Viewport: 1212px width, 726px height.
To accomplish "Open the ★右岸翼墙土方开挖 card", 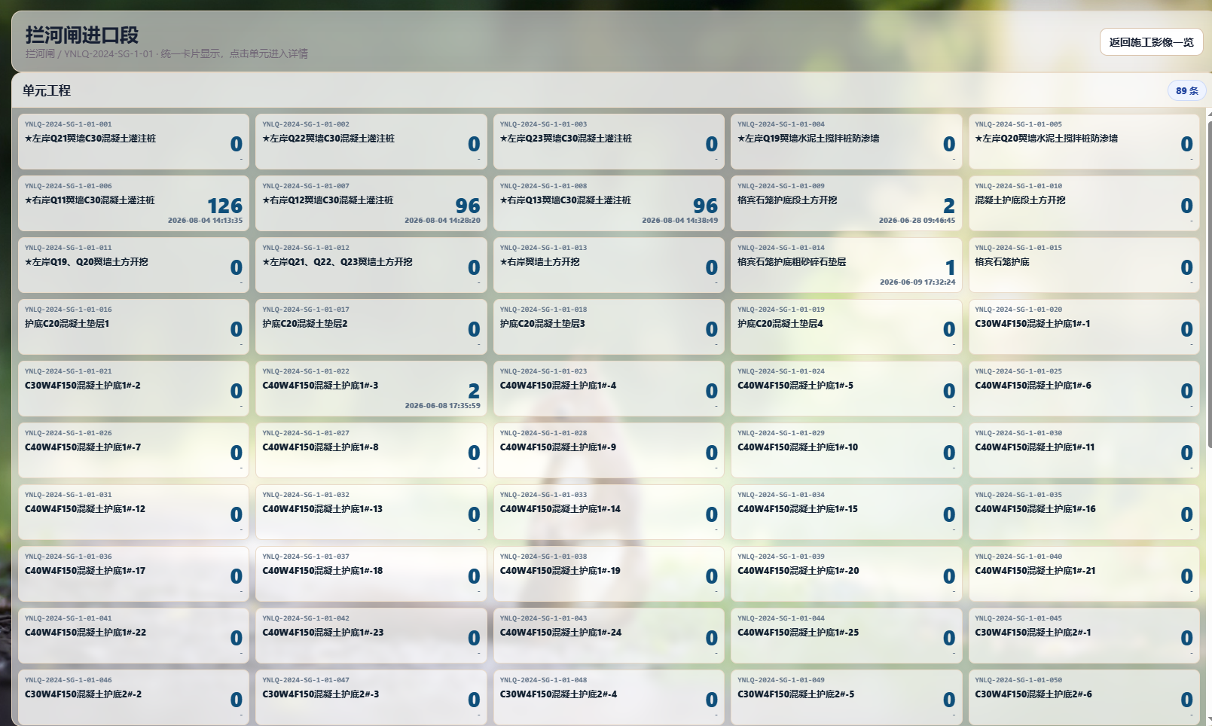I will click(x=609, y=265).
